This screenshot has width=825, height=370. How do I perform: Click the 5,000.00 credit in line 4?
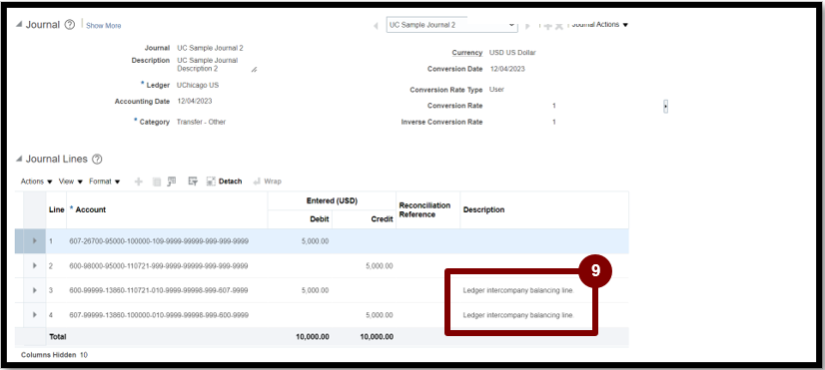tap(379, 315)
